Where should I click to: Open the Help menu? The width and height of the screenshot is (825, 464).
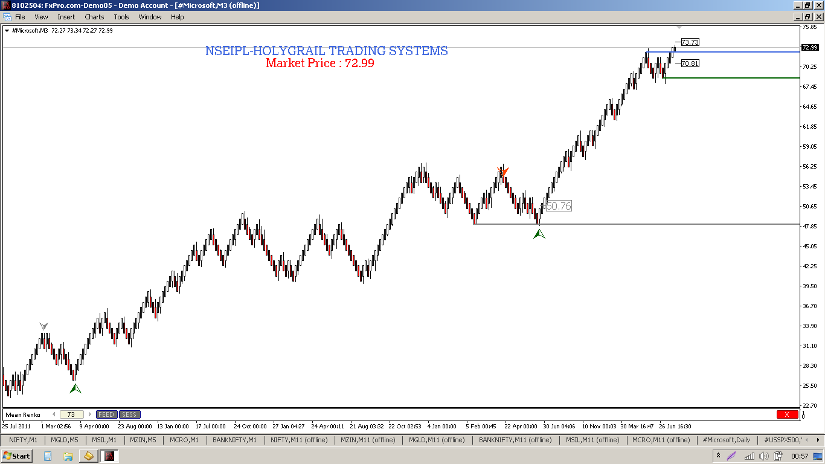tap(177, 17)
